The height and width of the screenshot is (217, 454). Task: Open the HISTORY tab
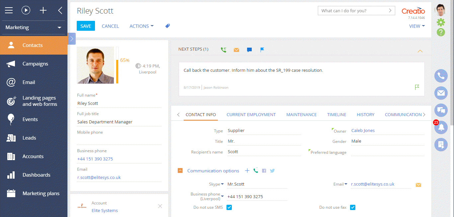pyautogui.click(x=365, y=114)
